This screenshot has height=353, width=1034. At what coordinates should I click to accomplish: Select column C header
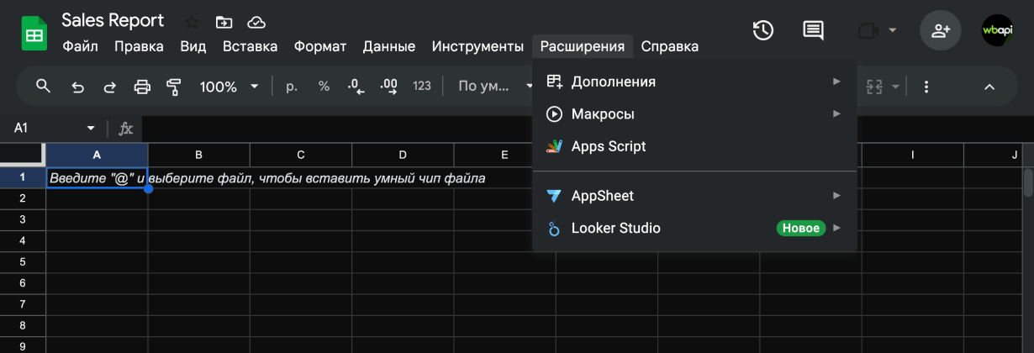tap(301, 155)
